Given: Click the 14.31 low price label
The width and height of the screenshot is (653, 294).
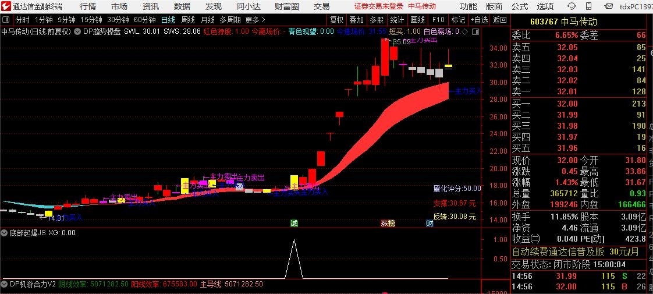Looking at the screenshot, I should pyautogui.click(x=56, y=218).
